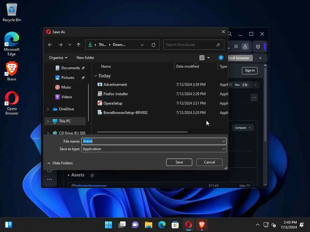Image resolution: width=310 pixels, height=232 pixels.
Task: Select Brave desktop shortcut
Action: [12, 71]
